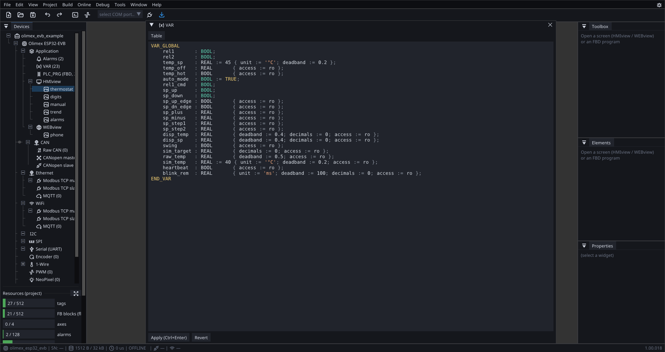665x352 pixels.
Task: Open the Project menu
Action: point(50,5)
